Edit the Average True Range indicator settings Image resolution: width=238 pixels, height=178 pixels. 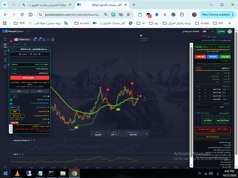click(x=31, y=141)
